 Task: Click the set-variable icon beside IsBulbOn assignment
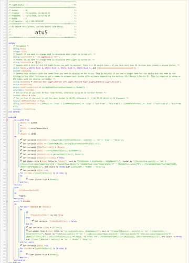point(21,140)
